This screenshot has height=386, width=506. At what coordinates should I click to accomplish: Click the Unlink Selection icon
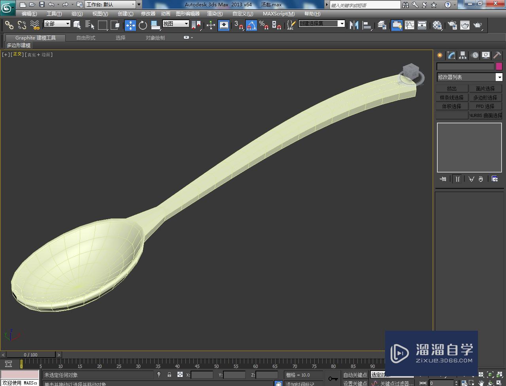[x=22, y=25]
